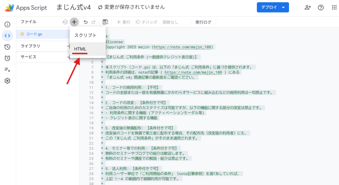Click the redo arrow in toolbar
Screen dimensions: 339x185
pos(94,22)
